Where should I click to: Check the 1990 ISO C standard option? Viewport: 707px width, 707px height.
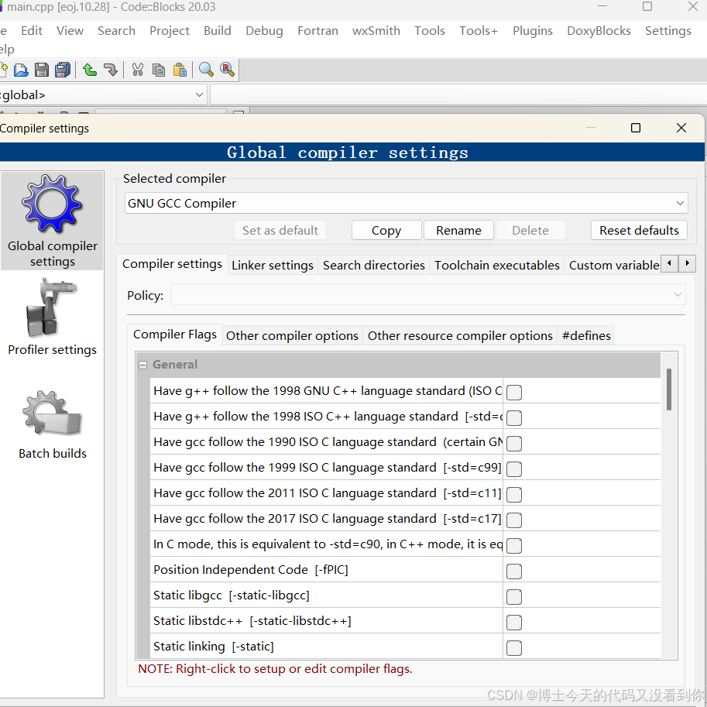(514, 443)
